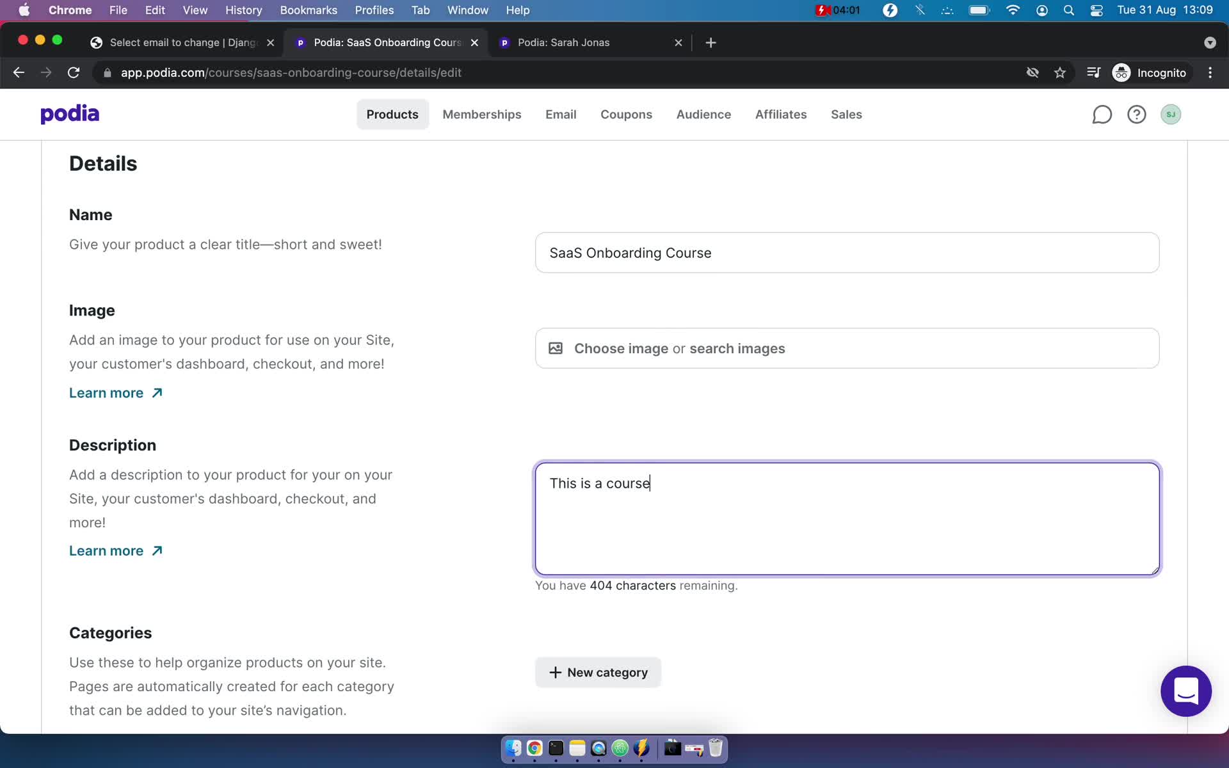Click the forward navigation arrow icon
Image resolution: width=1229 pixels, height=768 pixels.
pos(45,72)
